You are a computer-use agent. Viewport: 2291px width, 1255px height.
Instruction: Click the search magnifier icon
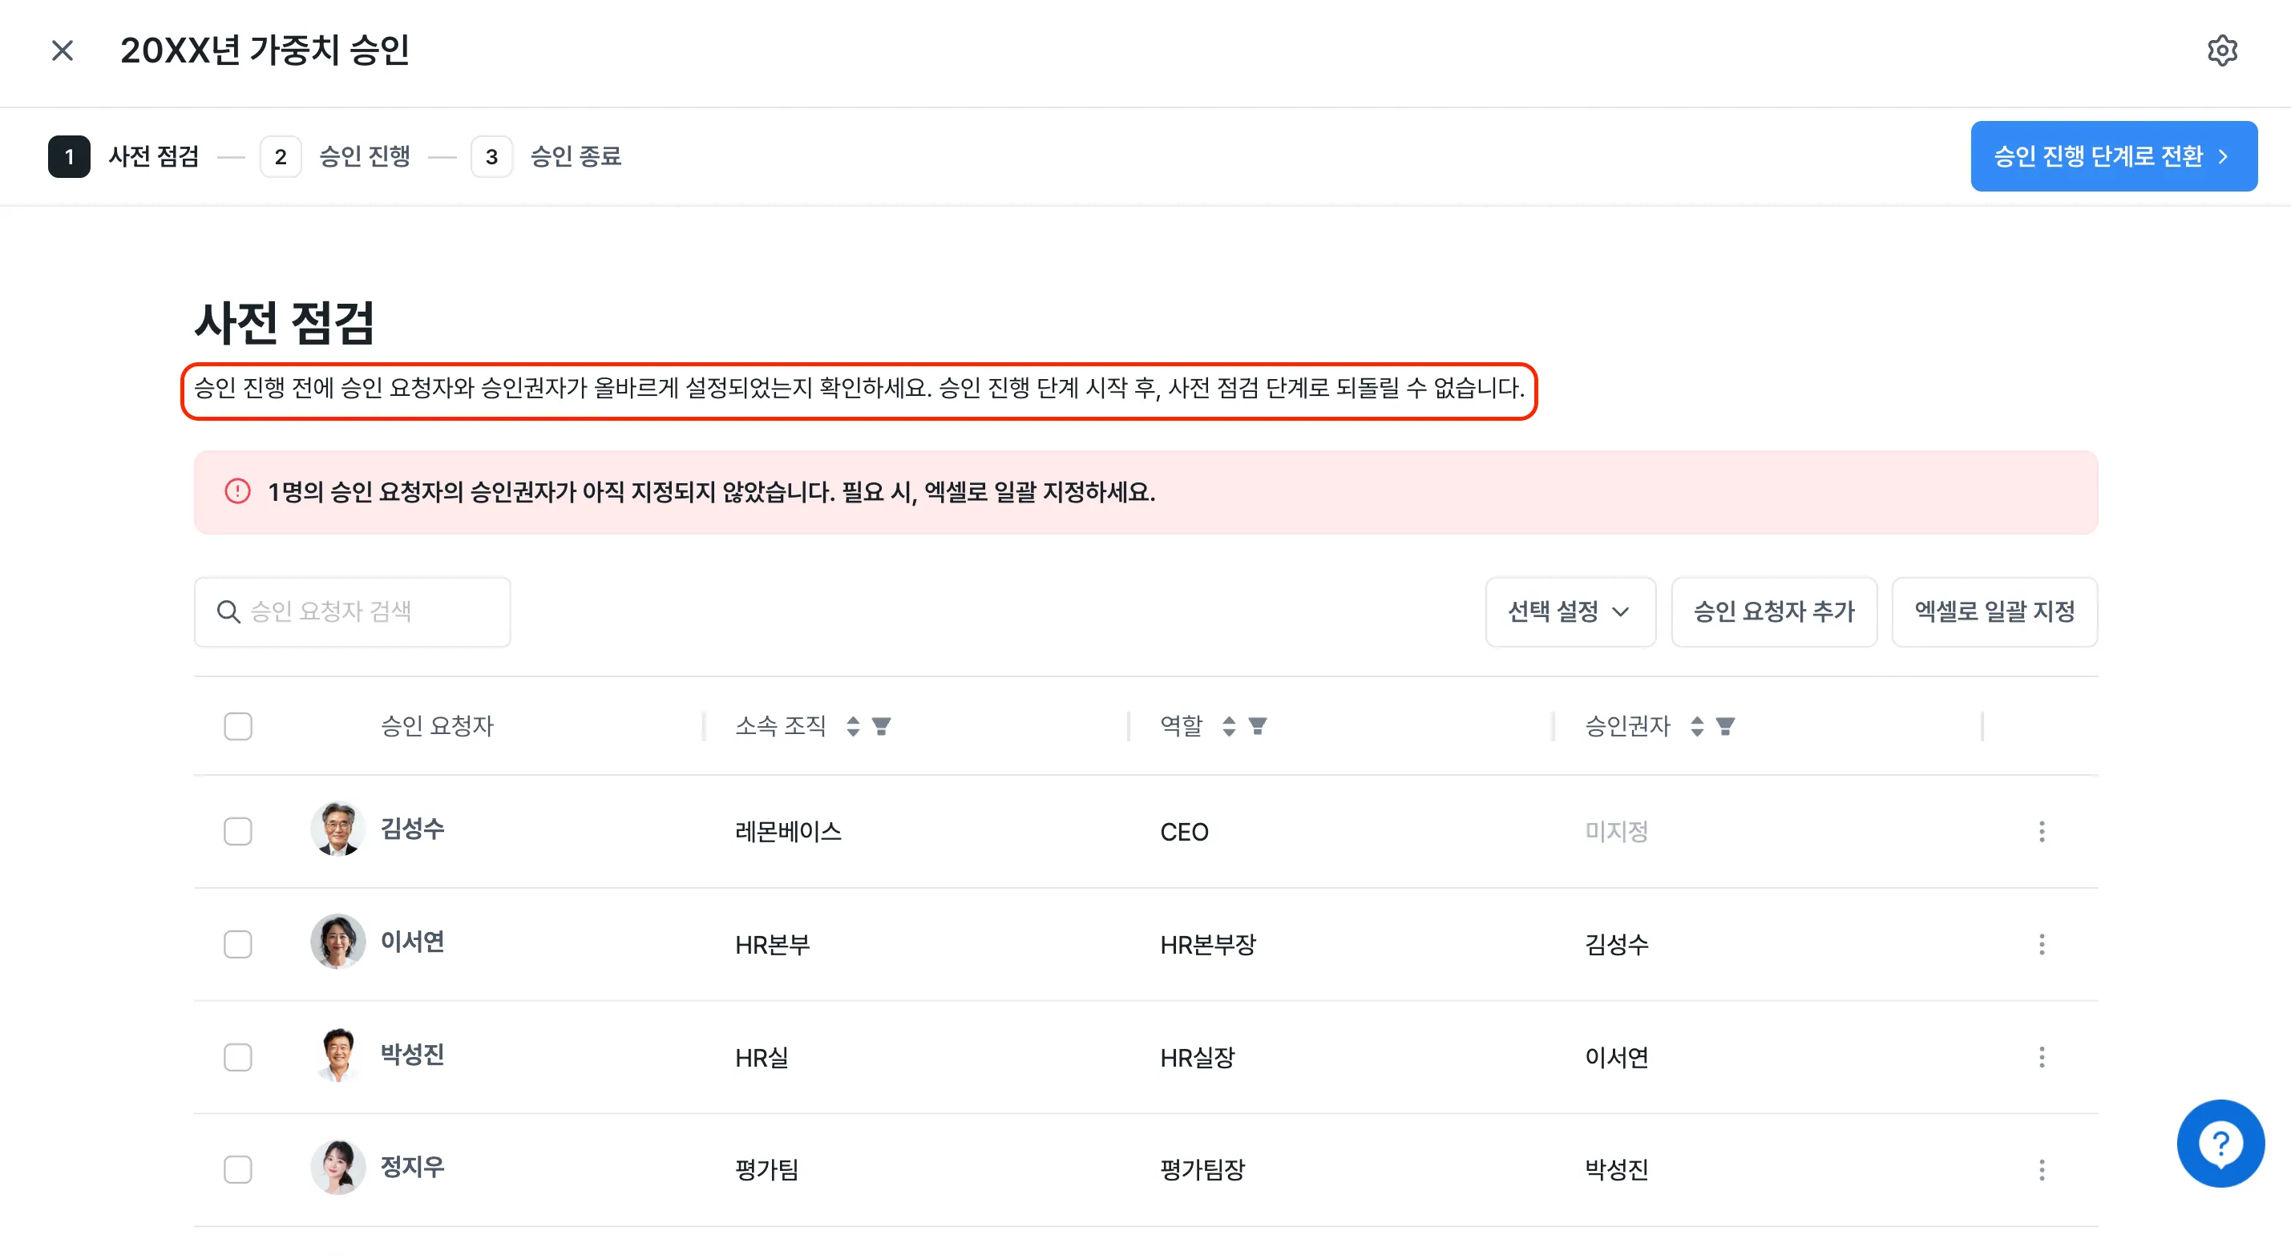click(x=228, y=612)
